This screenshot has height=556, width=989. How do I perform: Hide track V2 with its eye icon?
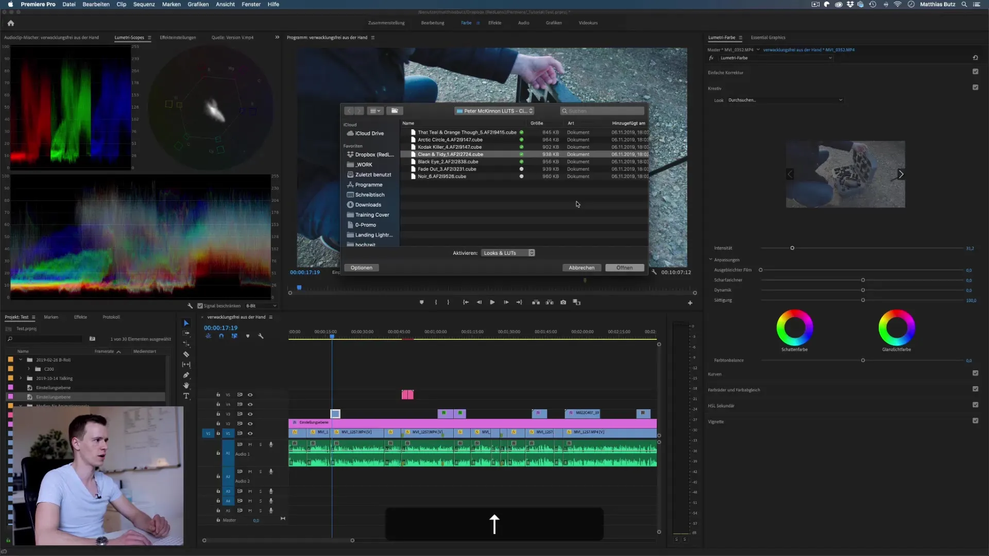pos(250,424)
